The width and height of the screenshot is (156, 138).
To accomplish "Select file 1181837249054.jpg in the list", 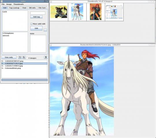I will [24, 66].
